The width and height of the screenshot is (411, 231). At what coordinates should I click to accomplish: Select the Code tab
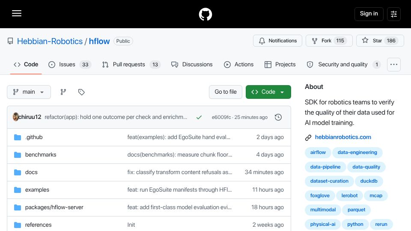pos(26,65)
